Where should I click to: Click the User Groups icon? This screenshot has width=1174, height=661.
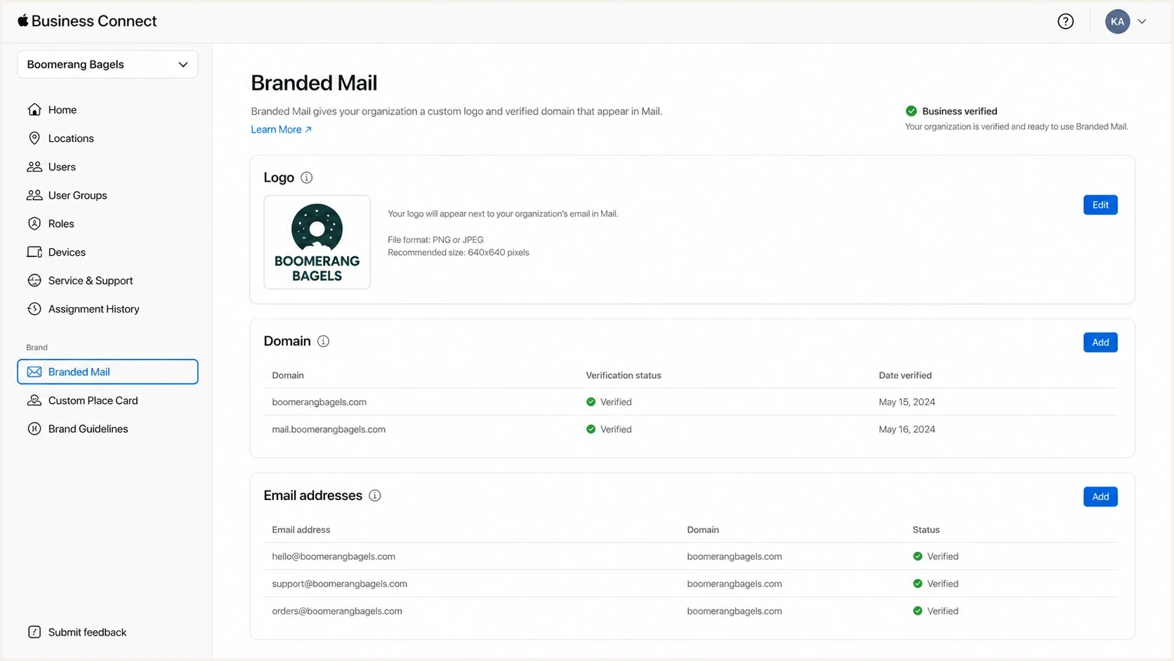point(34,195)
